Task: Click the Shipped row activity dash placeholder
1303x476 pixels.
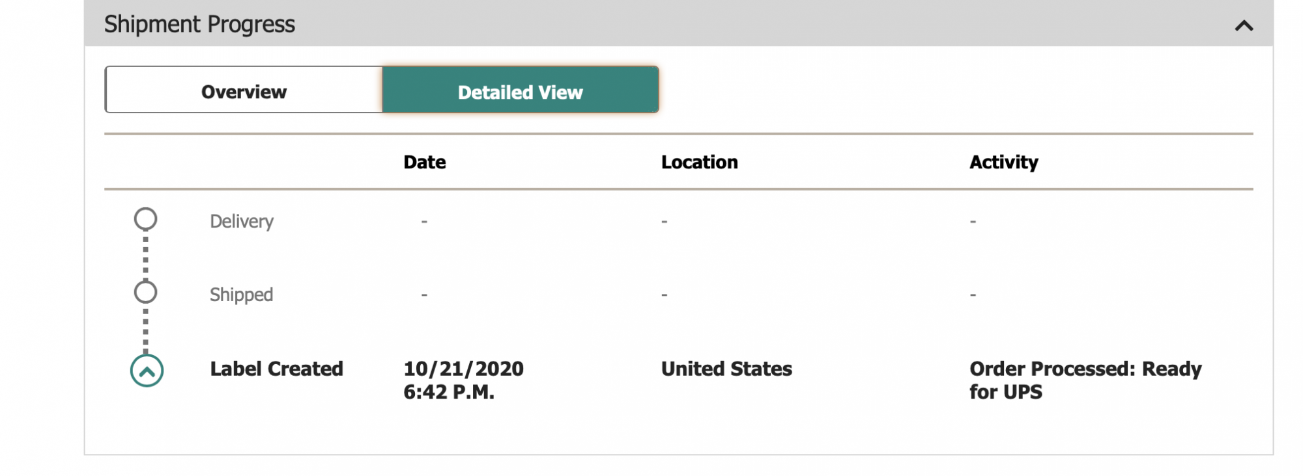Action: tap(973, 295)
